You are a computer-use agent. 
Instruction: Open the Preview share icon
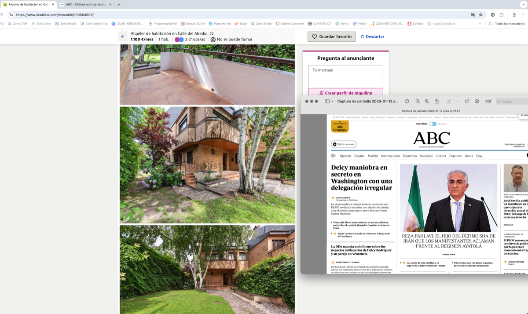tap(436, 101)
